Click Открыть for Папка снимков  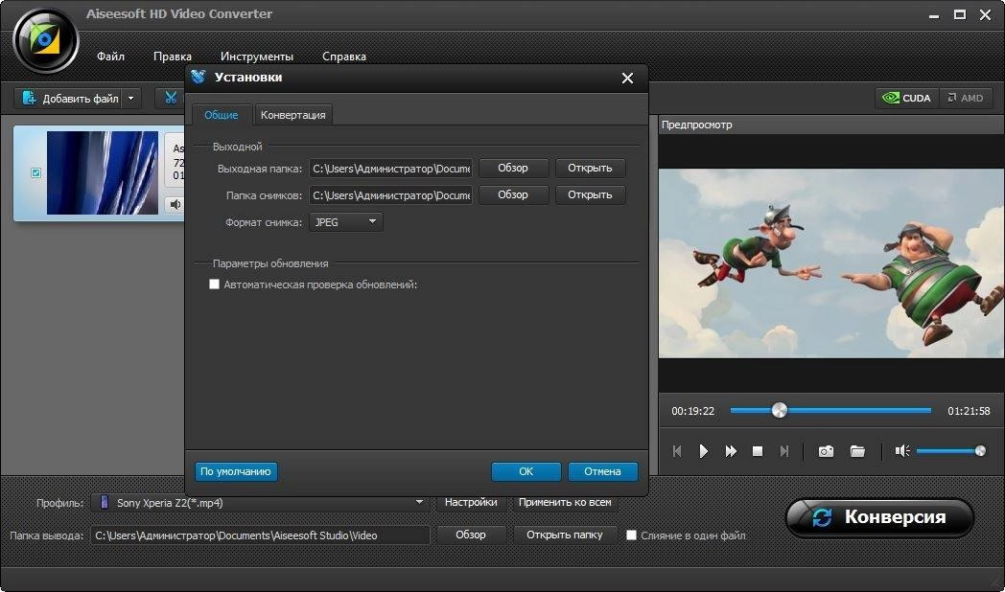(x=590, y=194)
